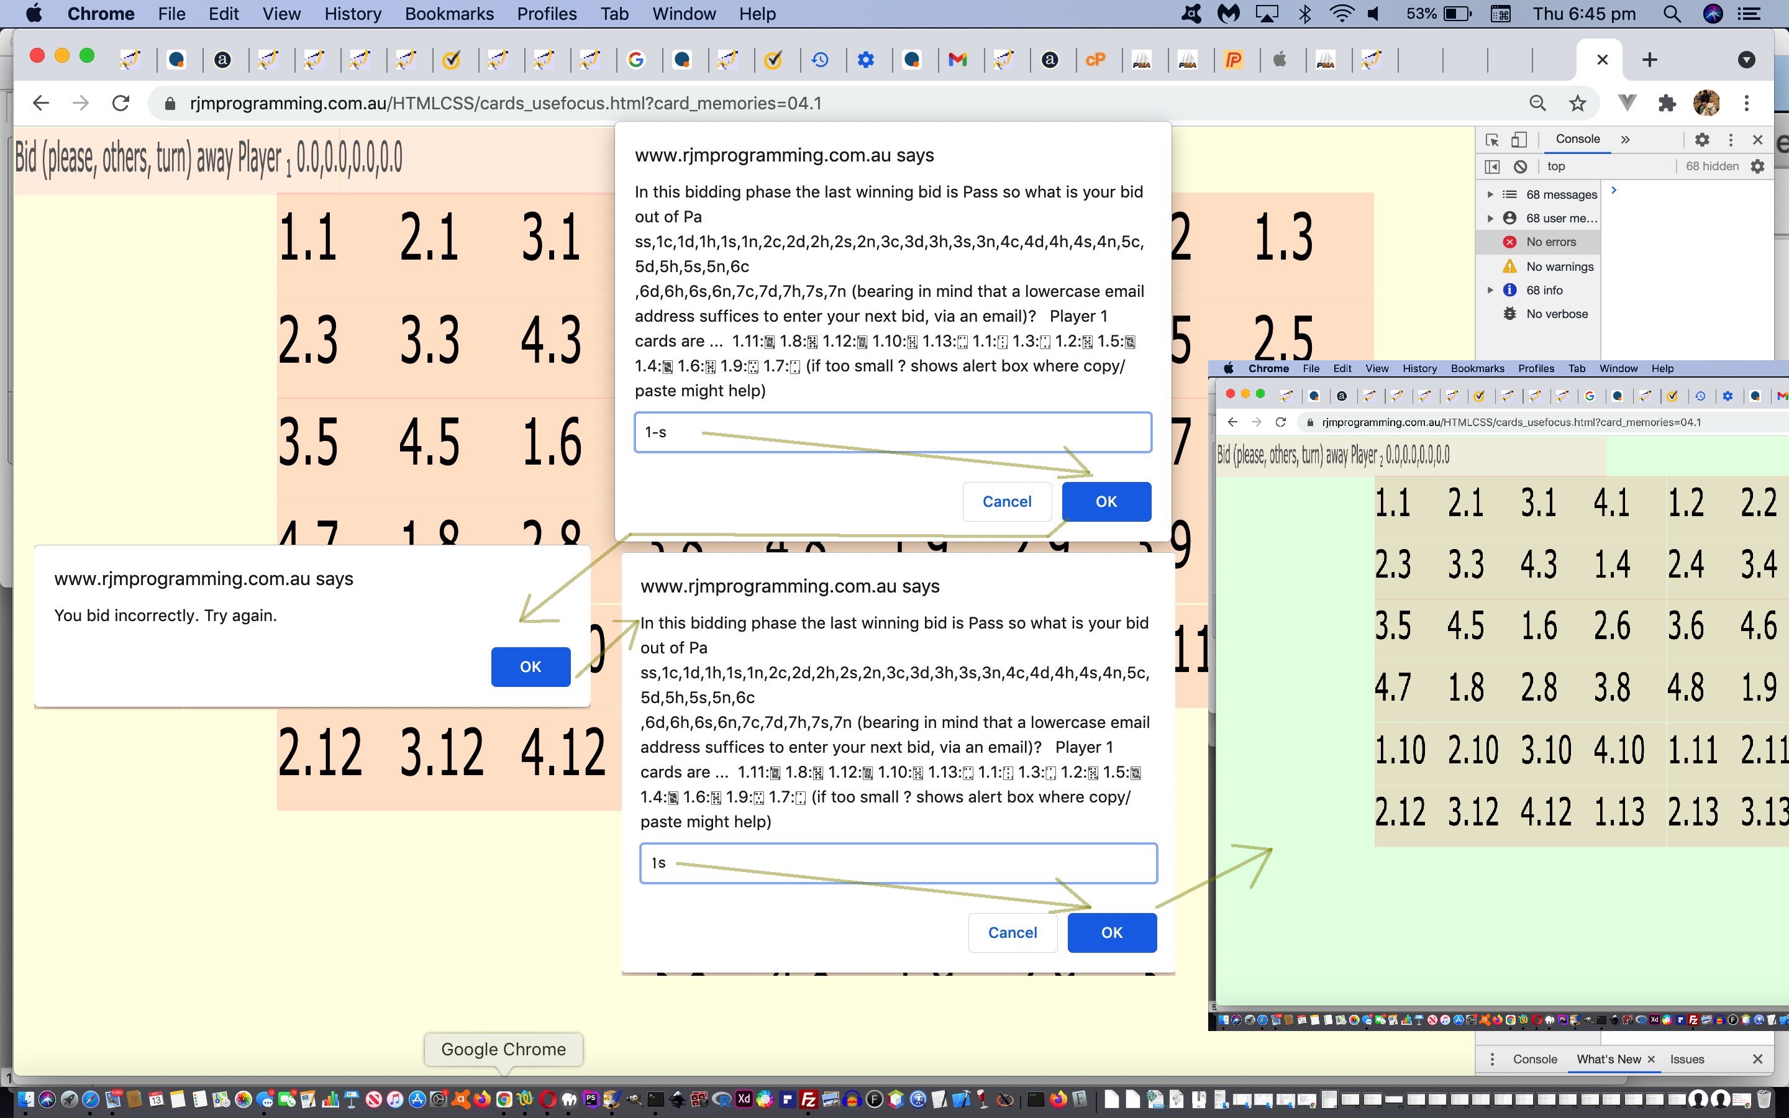The image size is (1789, 1118).
Task: Click the Chrome profile avatar icon
Action: point(1705,103)
